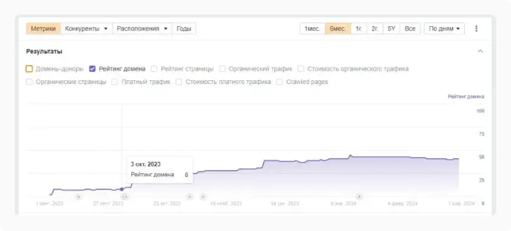Enable the Домены-доноры checkbox
The height and width of the screenshot is (231, 511).
pyautogui.click(x=29, y=69)
